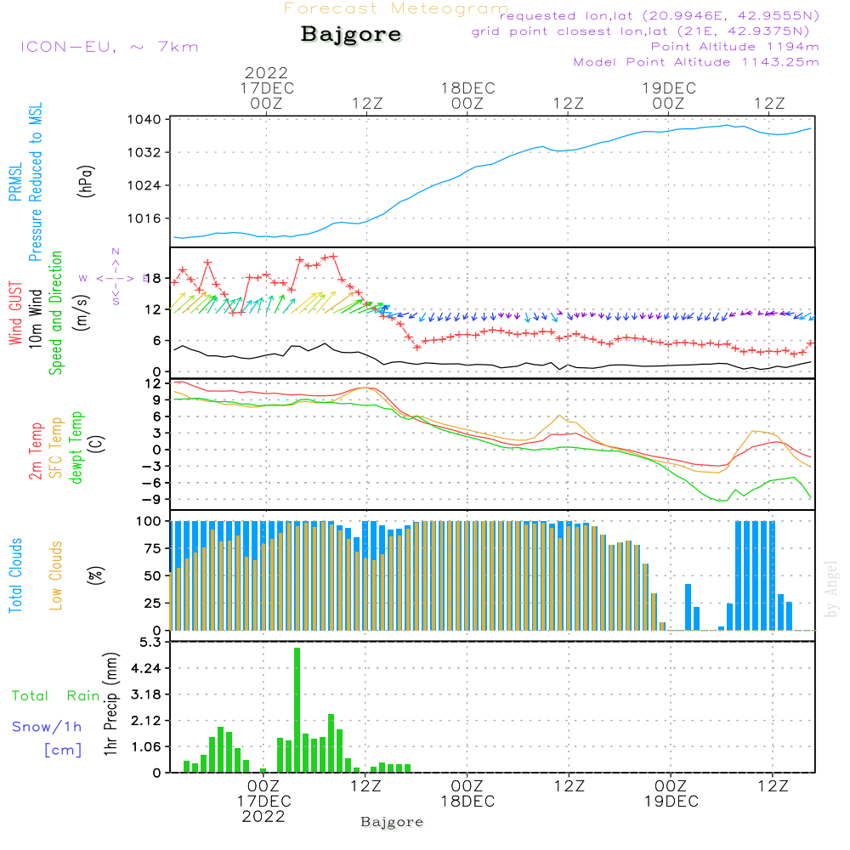The image size is (850, 850).
Task: Click the green 'dewpt Temp' label
Action: 76,447
